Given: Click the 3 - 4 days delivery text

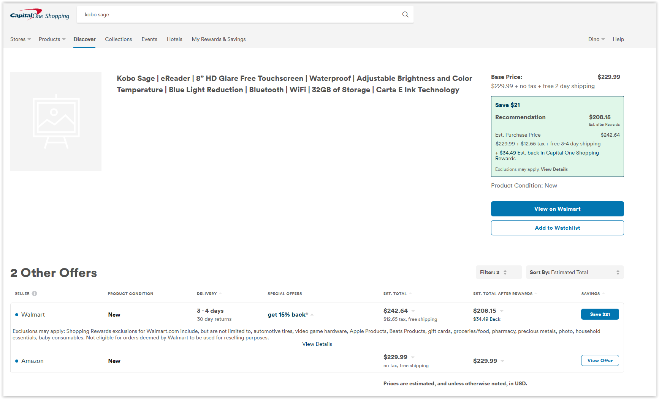Looking at the screenshot, I should point(210,311).
